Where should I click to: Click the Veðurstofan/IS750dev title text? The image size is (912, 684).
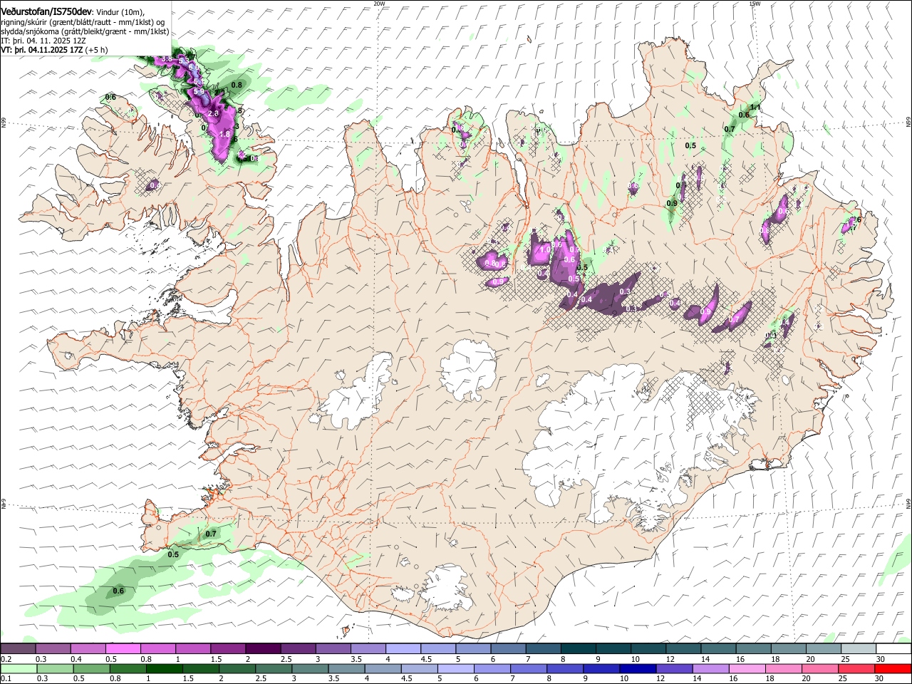click(46, 12)
